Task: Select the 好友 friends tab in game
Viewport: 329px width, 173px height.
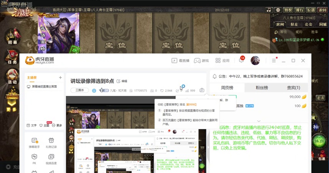Action: (x=294, y=24)
